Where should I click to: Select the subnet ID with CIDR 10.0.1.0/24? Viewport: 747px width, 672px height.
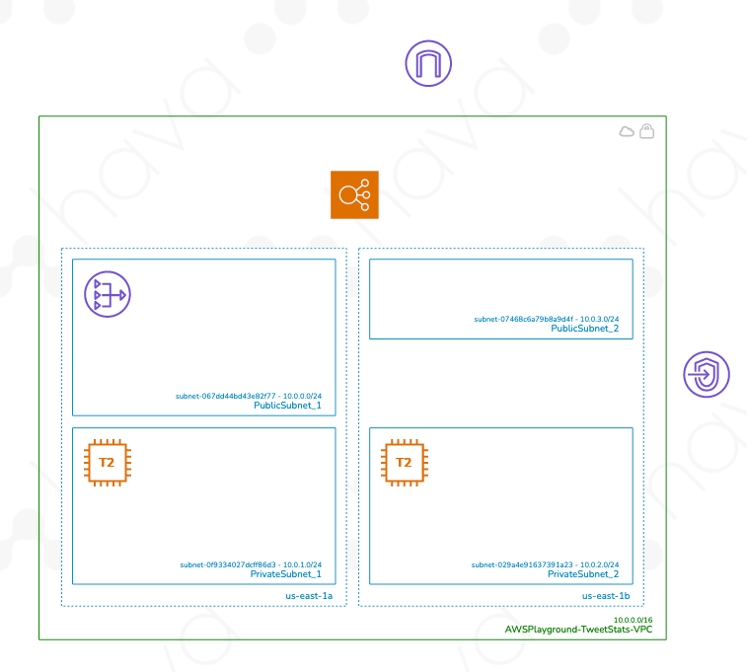click(251, 564)
